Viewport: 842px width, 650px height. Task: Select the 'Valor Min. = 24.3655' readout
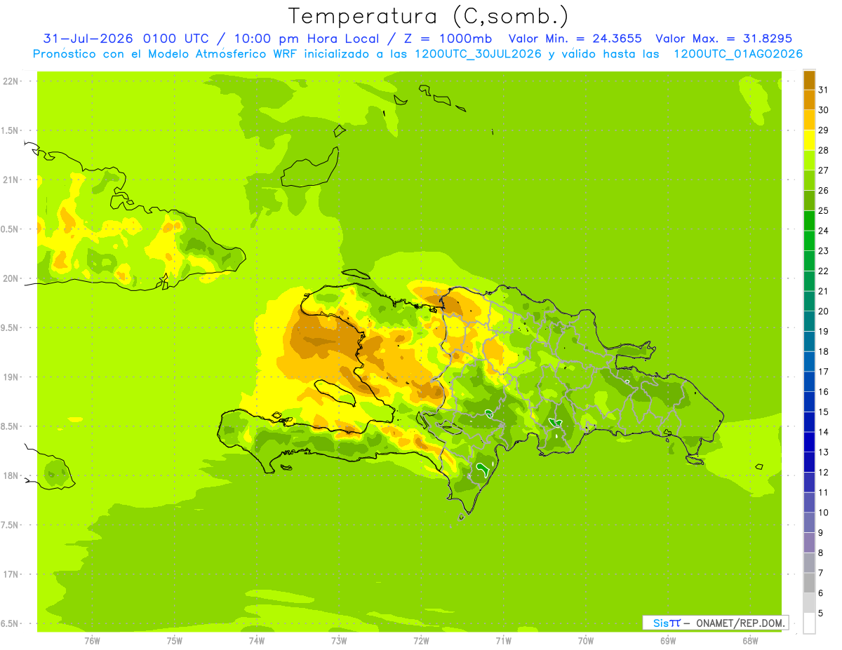[x=575, y=39]
